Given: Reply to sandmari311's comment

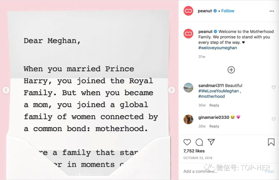Looking at the screenshot, I should click(x=214, y=105).
